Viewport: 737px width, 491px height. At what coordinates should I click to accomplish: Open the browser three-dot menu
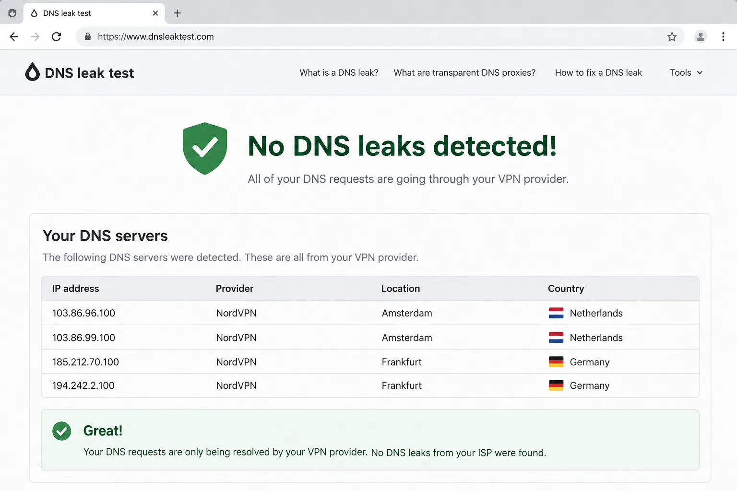[x=723, y=36]
